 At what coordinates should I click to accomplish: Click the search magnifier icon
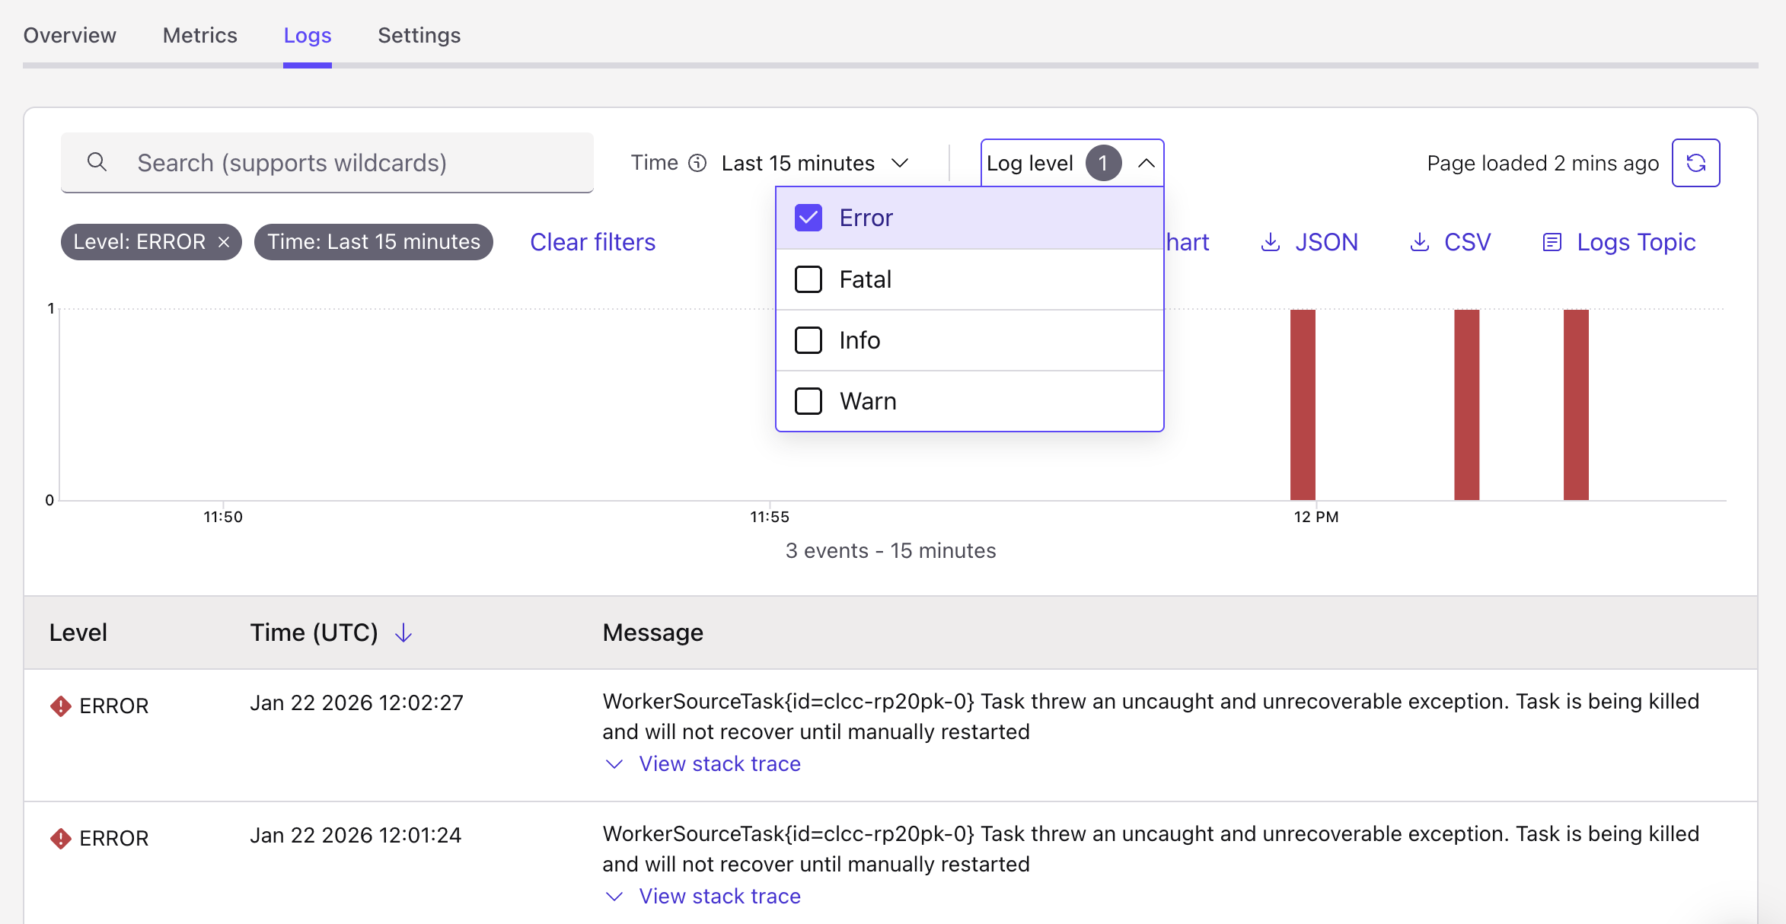pos(97,162)
